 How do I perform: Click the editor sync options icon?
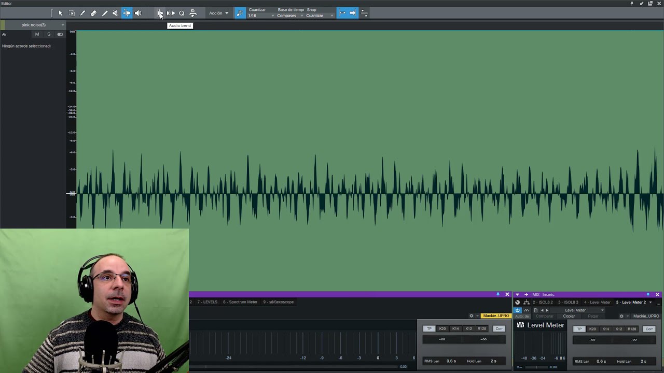pyautogui.click(x=364, y=13)
